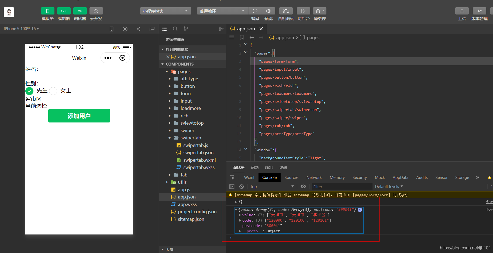The width and height of the screenshot is (493, 253).
Task: Open the iPhone 5 device selector dropdown
Action: [x=21, y=29]
